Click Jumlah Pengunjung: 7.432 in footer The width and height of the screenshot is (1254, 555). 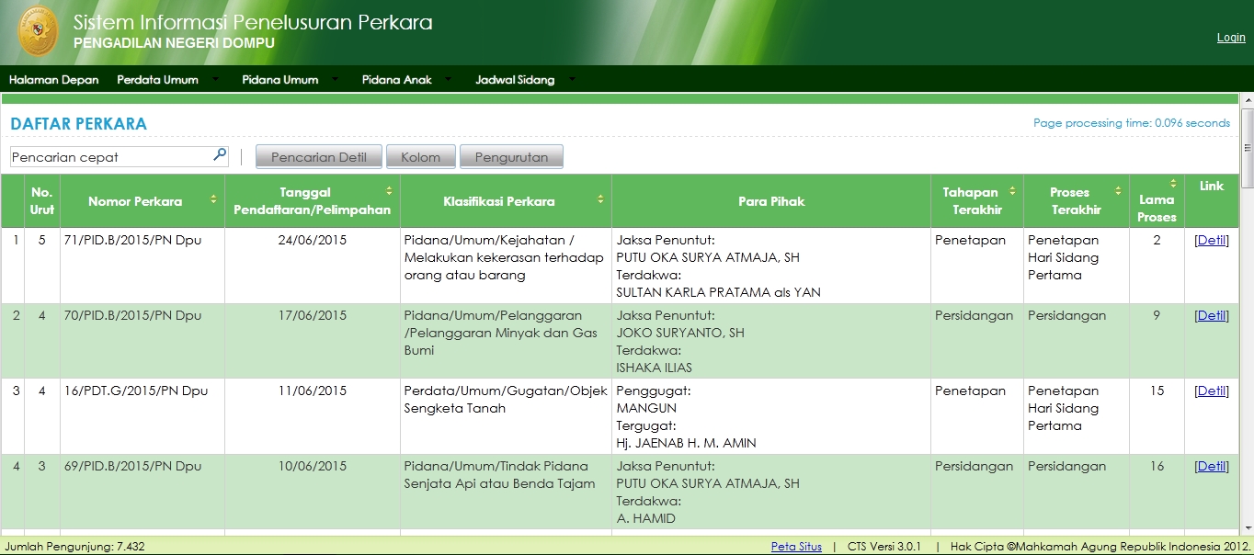pos(74,547)
